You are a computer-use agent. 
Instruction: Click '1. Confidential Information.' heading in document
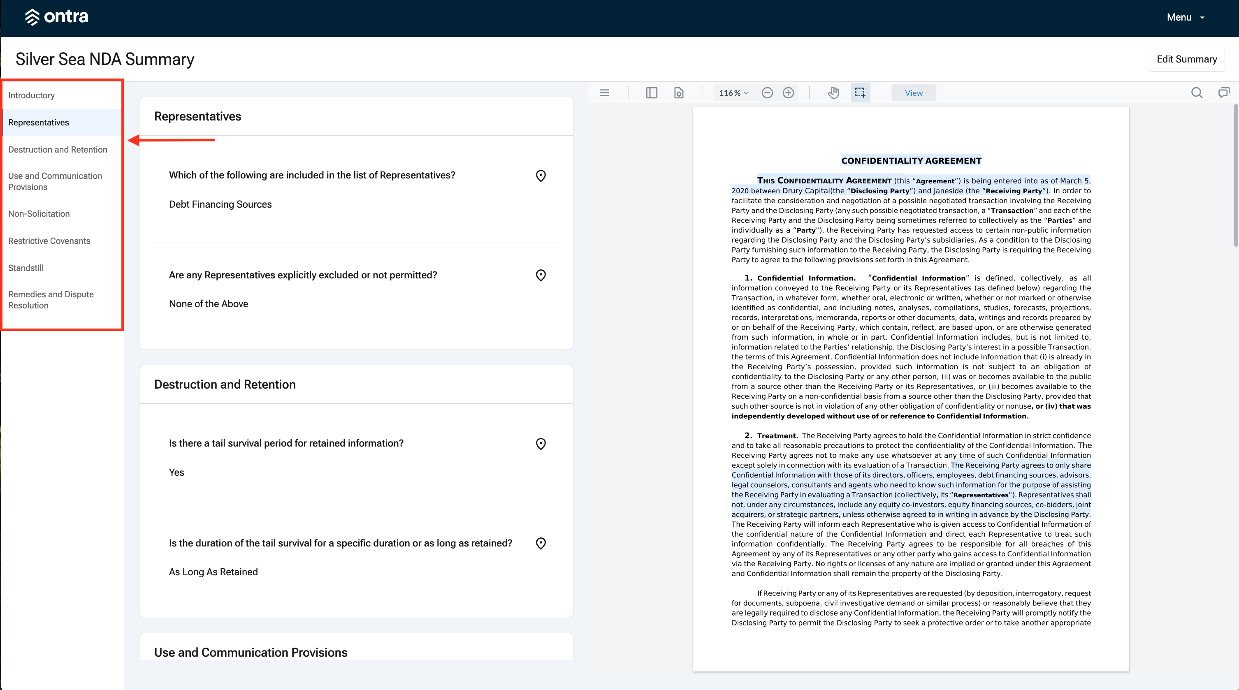(800, 278)
